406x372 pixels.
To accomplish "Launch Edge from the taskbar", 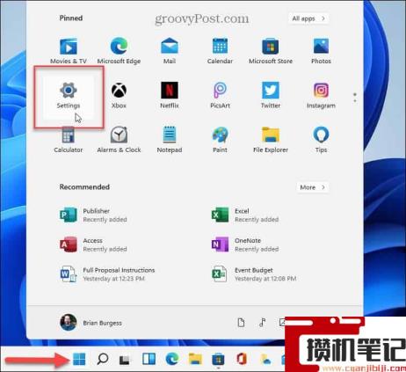I will [172, 359].
